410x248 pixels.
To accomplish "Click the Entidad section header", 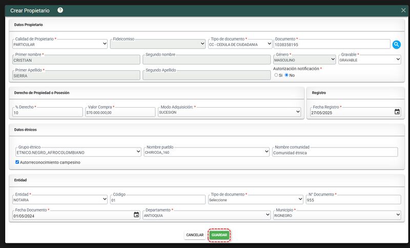I will 20,180.
